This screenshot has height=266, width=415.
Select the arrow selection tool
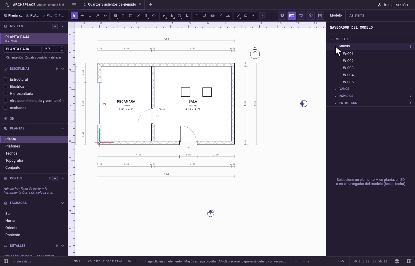pyautogui.click(x=74, y=16)
